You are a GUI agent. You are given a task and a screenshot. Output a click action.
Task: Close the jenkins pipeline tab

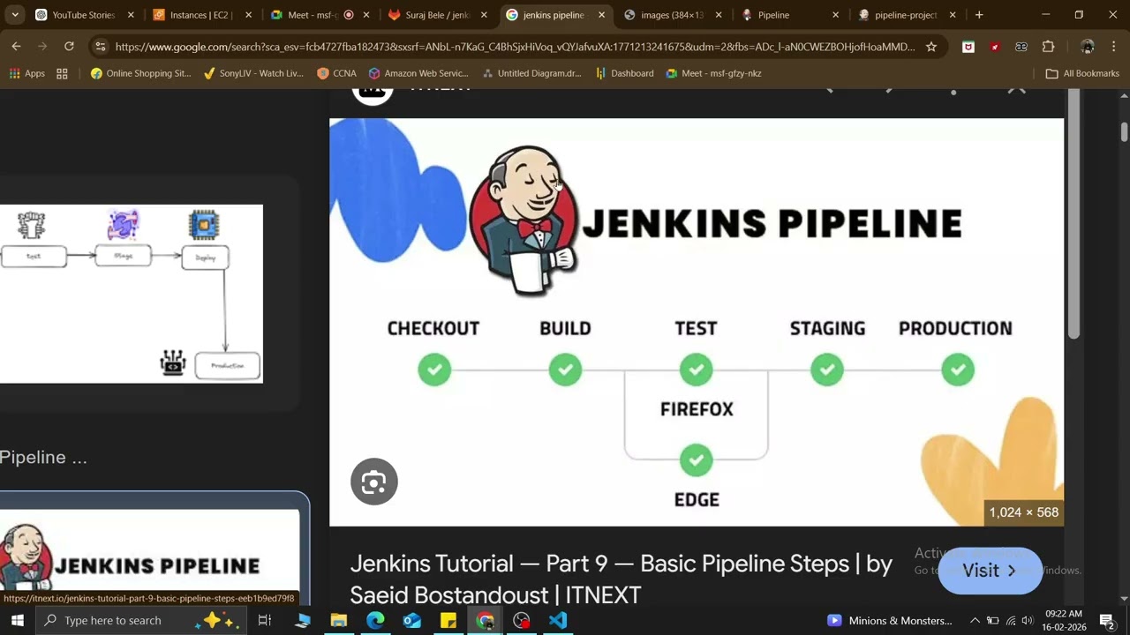point(601,15)
